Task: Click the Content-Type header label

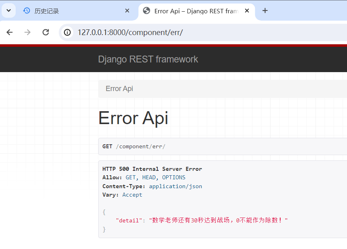Action: coord(124,186)
